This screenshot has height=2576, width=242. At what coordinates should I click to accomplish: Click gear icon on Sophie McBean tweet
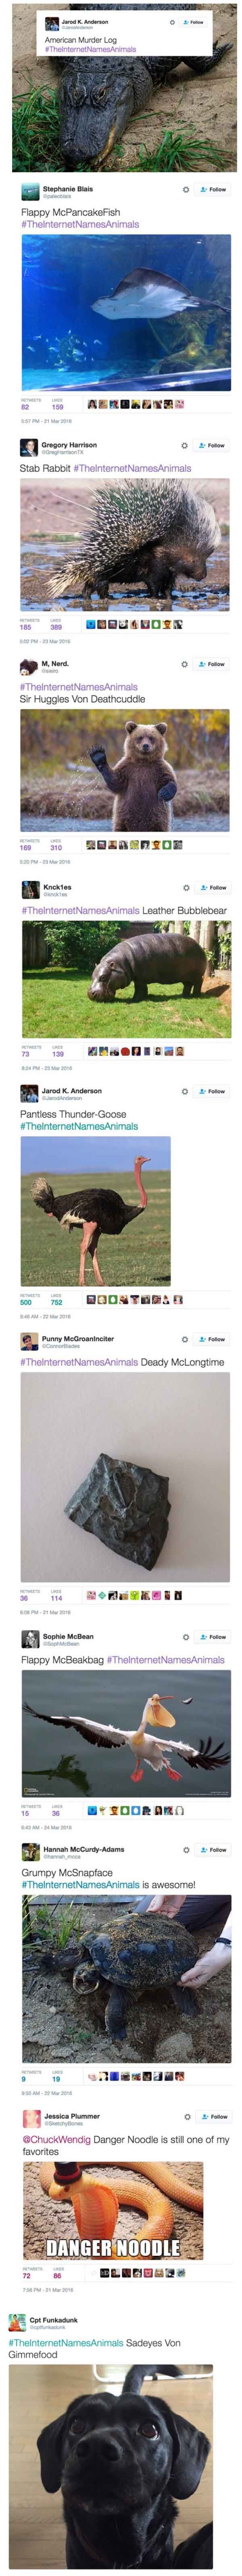tap(186, 1637)
